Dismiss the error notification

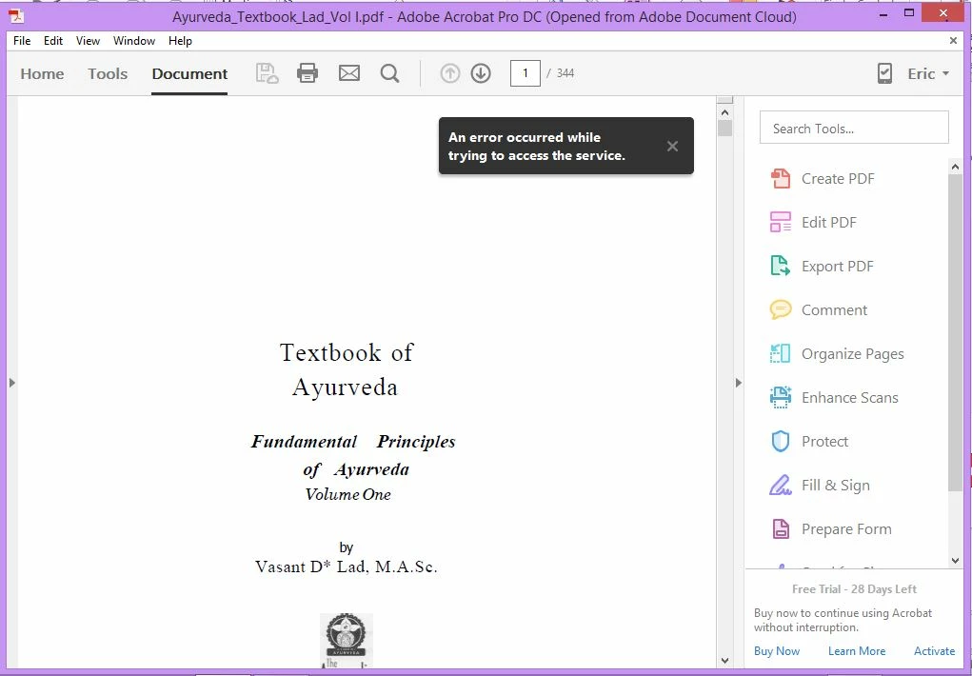pyautogui.click(x=672, y=147)
